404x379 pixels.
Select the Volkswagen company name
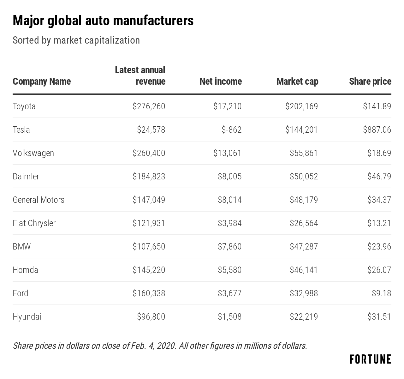[x=33, y=153]
